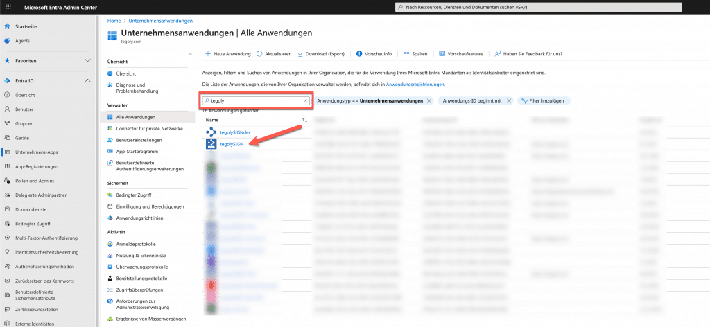Refresh list with Aktualisieren icon

point(259,54)
